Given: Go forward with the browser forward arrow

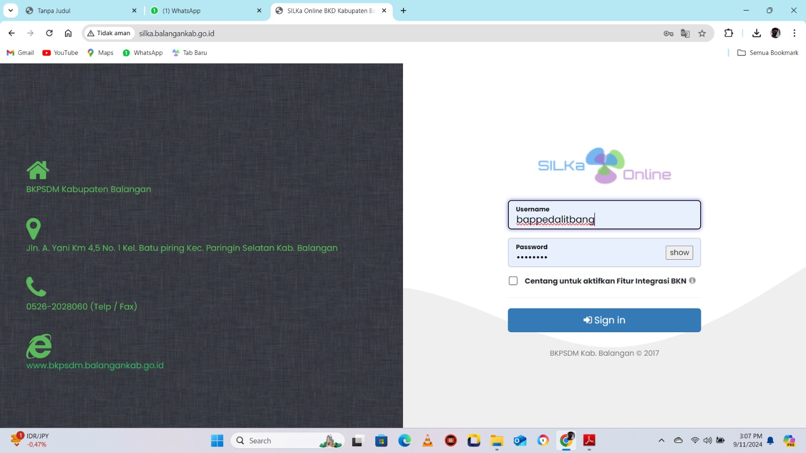Looking at the screenshot, I should 30,33.
